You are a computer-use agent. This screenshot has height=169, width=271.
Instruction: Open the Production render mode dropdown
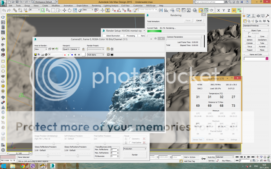pos(135,149)
